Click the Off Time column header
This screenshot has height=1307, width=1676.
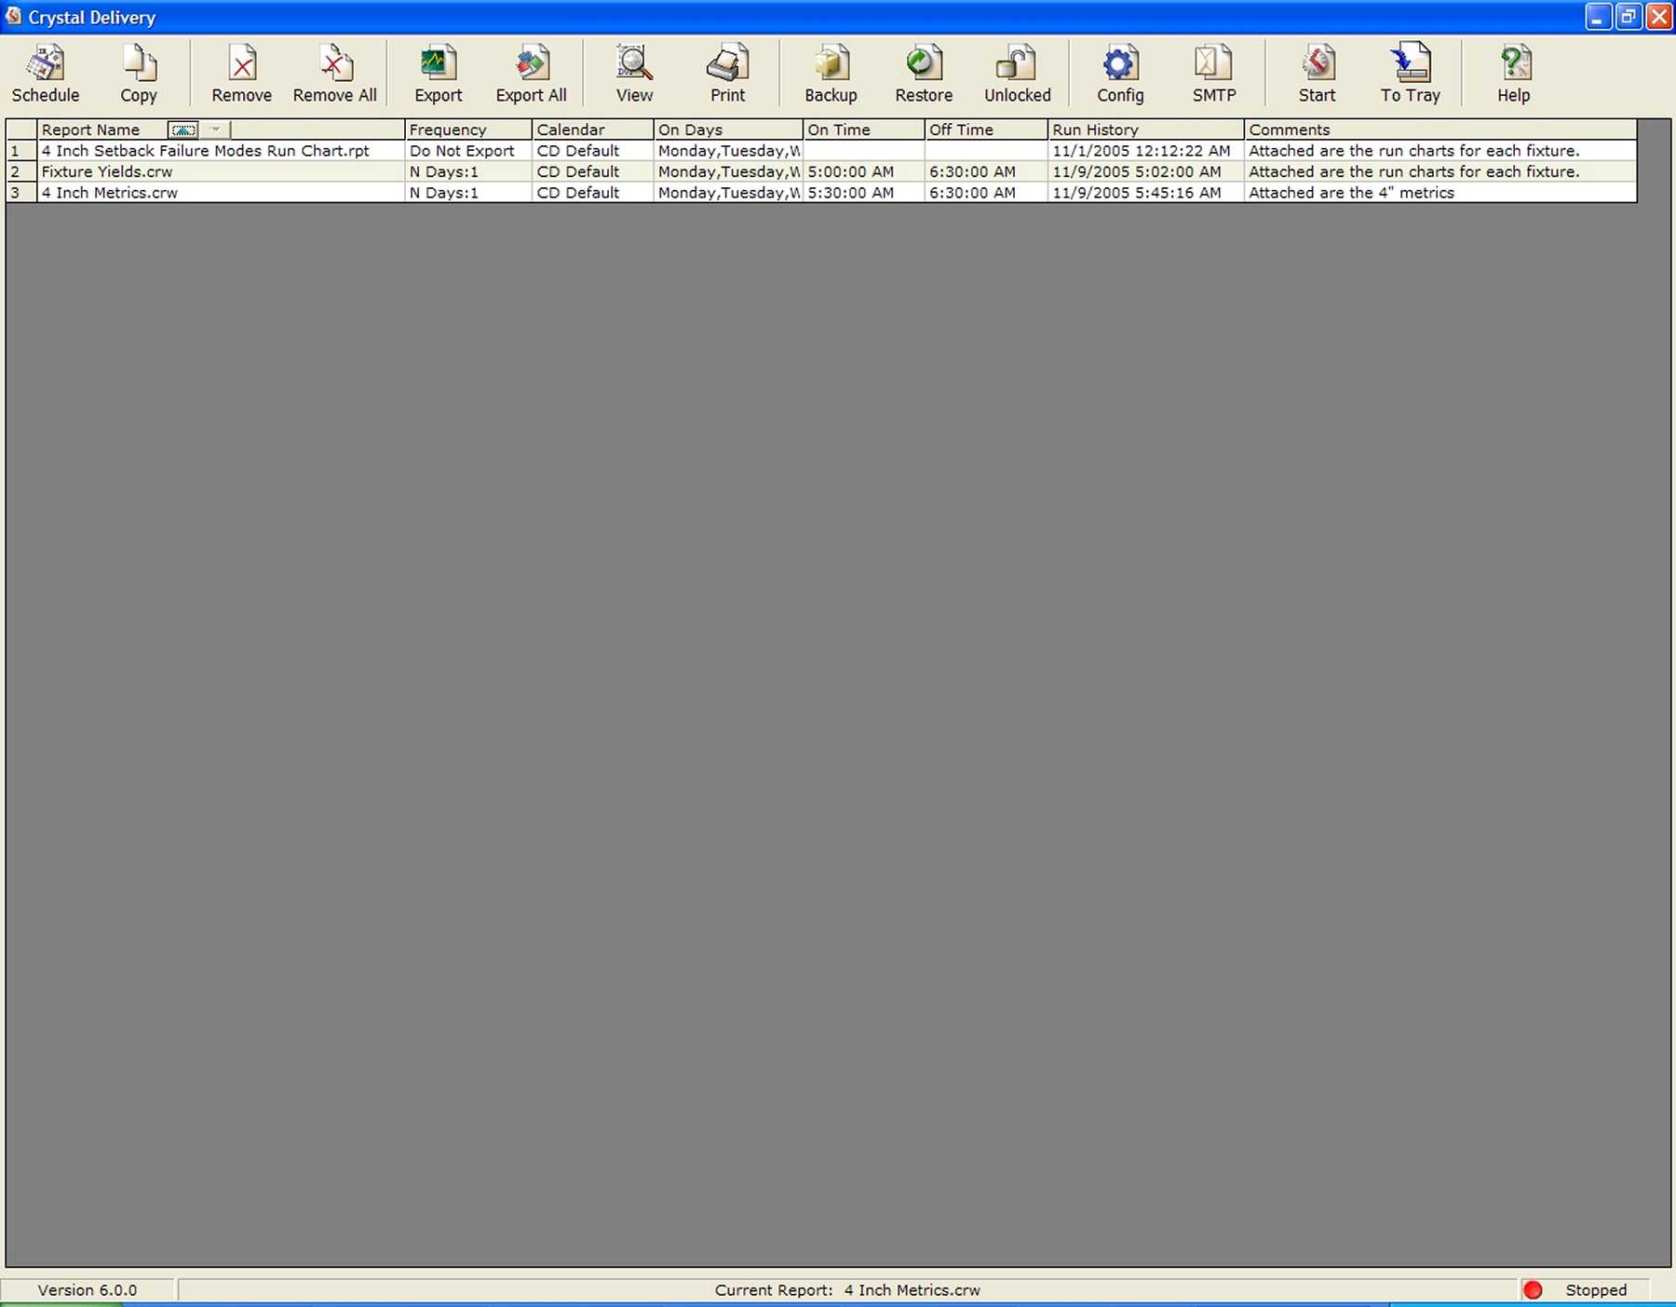coord(986,129)
